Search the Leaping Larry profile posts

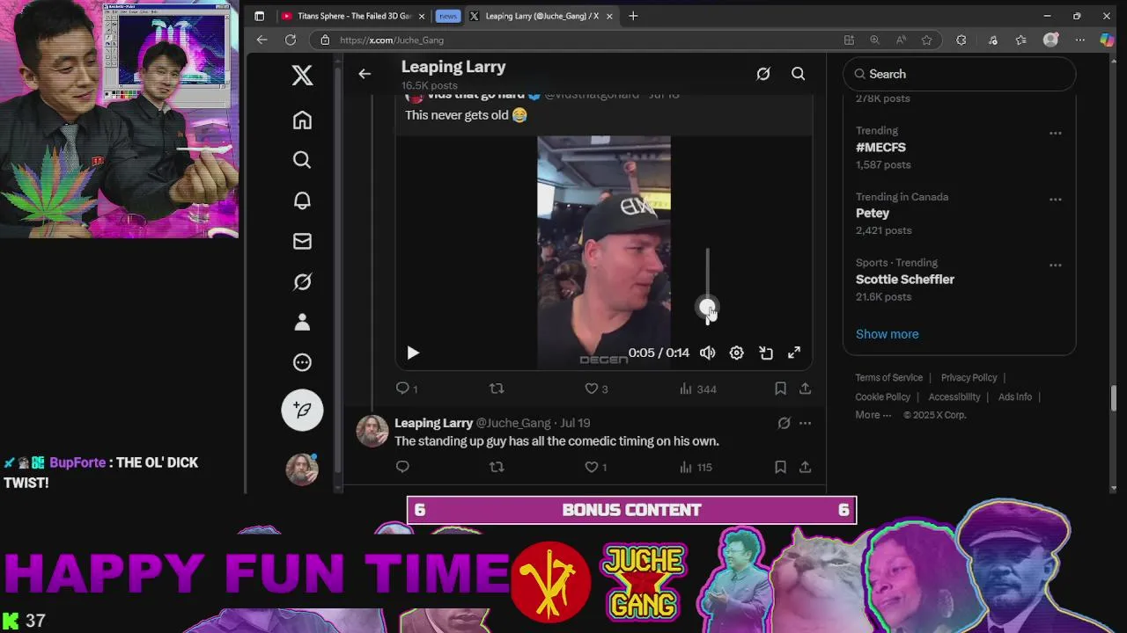798,74
